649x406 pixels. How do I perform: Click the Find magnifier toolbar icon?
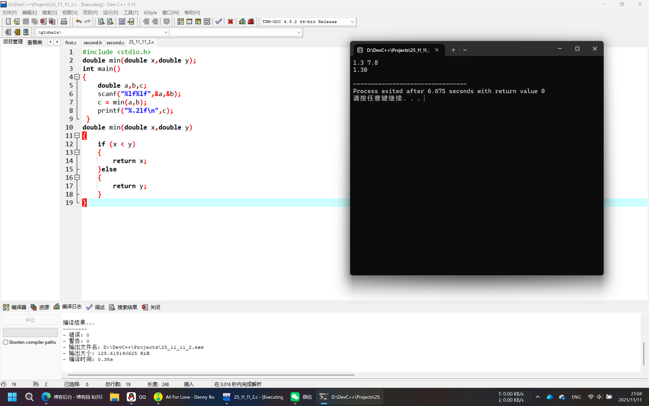coord(101,22)
